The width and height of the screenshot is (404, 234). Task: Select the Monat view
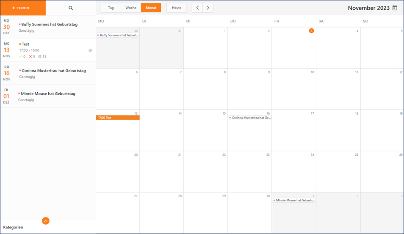[151, 8]
